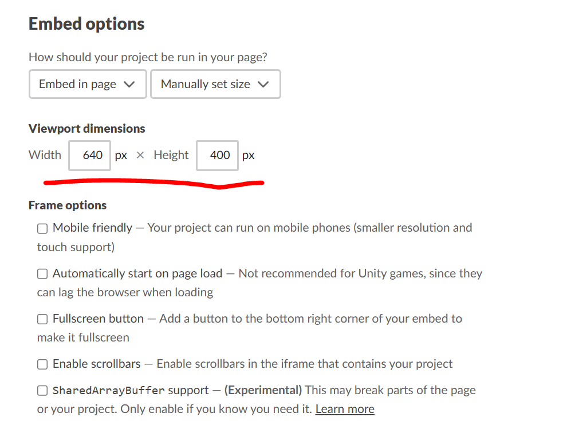Toggle the Enable scrollbars checkbox
The width and height of the screenshot is (563, 441).
point(42,364)
